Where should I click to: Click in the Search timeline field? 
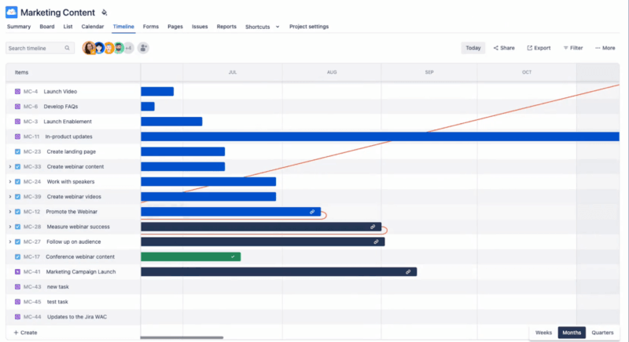(x=40, y=48)
